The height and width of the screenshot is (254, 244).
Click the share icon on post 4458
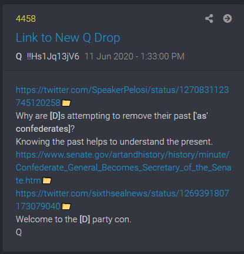tap(209, 19)
